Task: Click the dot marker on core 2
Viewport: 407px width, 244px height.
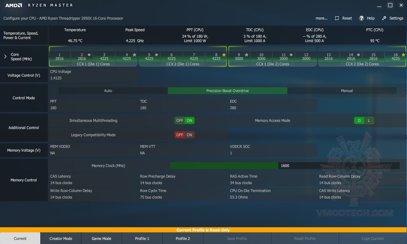Action: (x=89, y=55)
